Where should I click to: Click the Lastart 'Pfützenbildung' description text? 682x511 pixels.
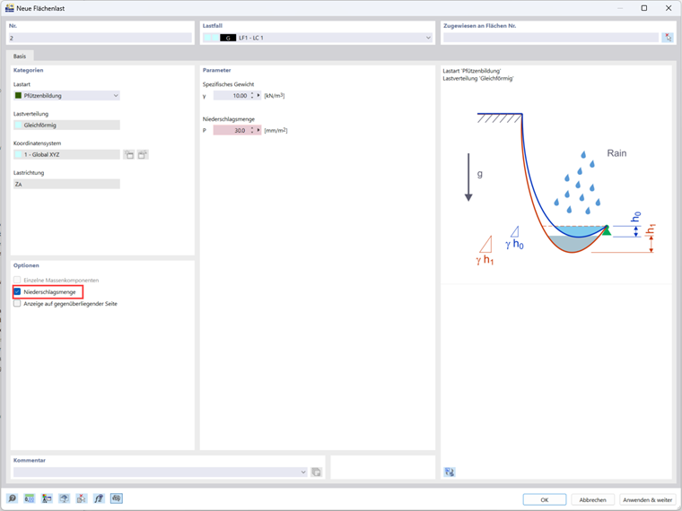[x=471, y=71]
